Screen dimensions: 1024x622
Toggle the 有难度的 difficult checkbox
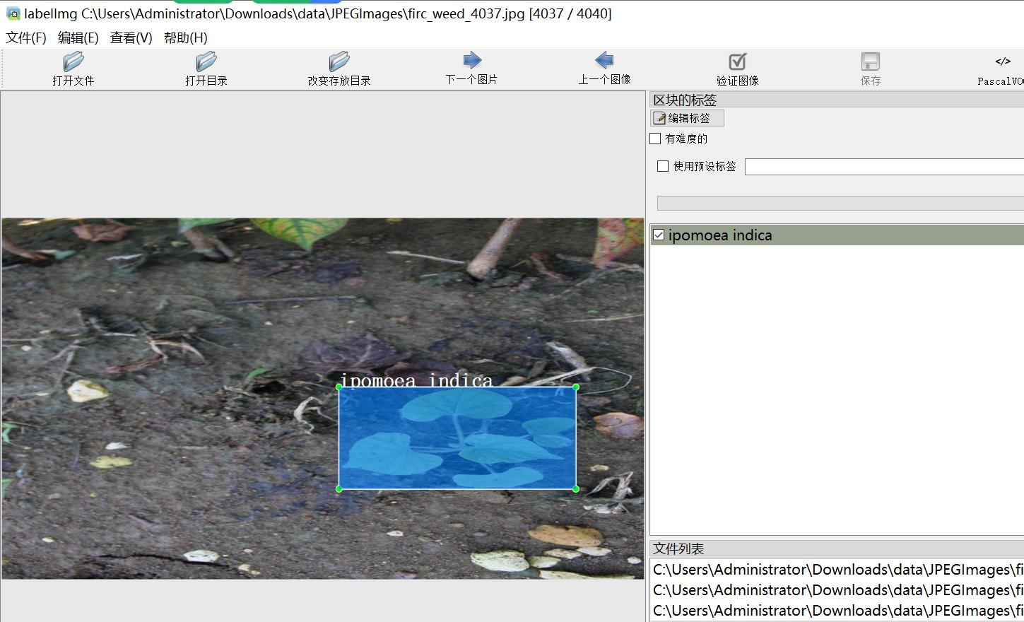click(655, 139)
